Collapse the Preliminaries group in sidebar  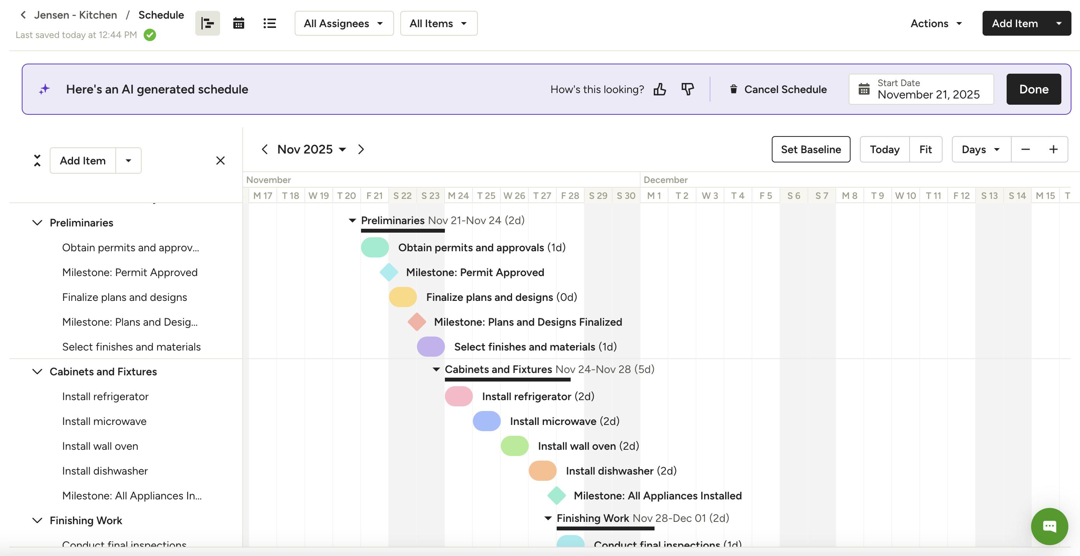(x=37, y=223)
